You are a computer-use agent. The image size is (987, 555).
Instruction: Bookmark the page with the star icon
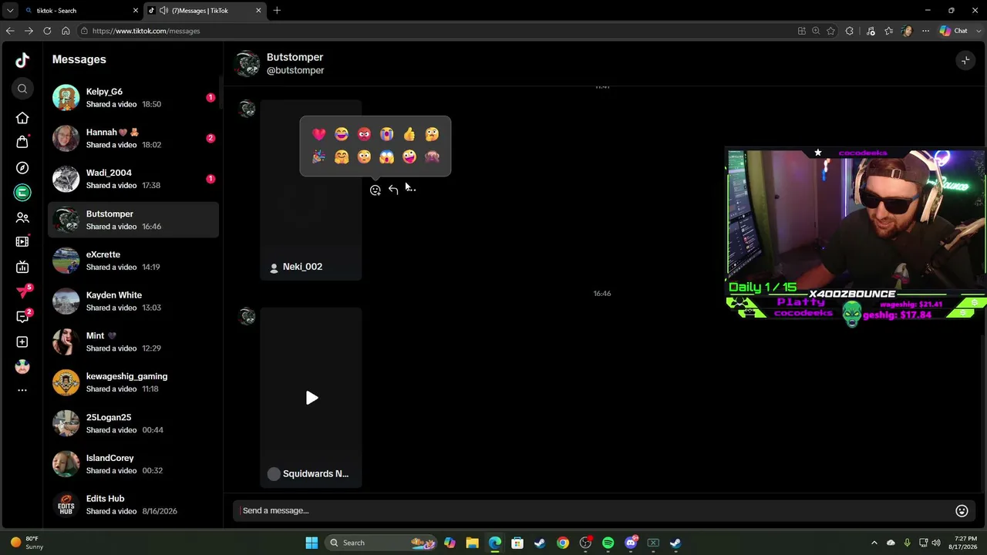tap(830, 31)
